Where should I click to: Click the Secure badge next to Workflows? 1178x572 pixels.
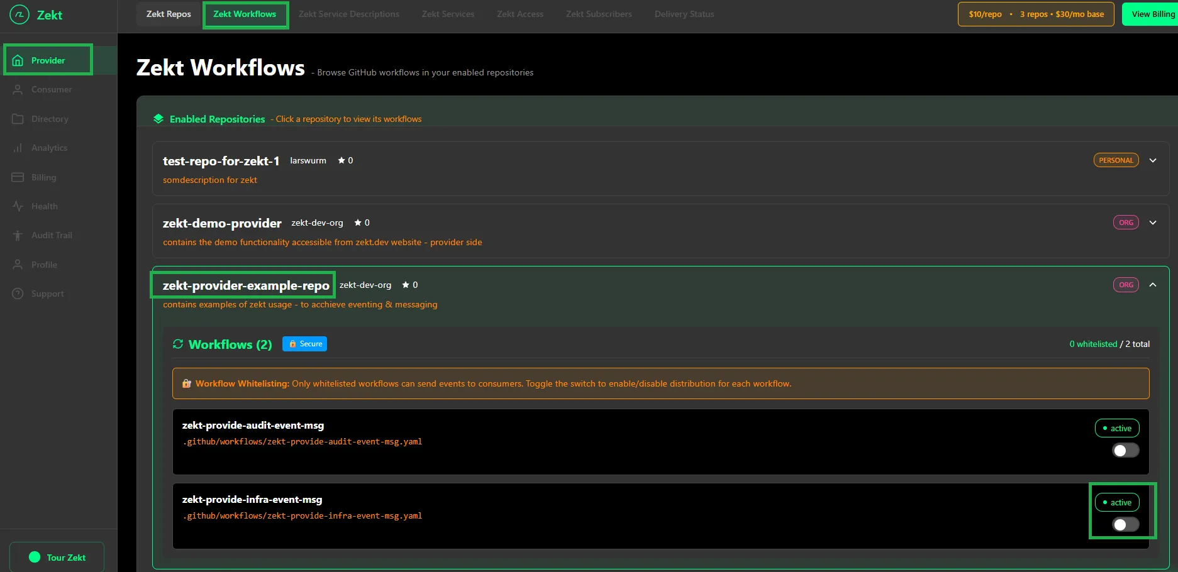[304, 344]
